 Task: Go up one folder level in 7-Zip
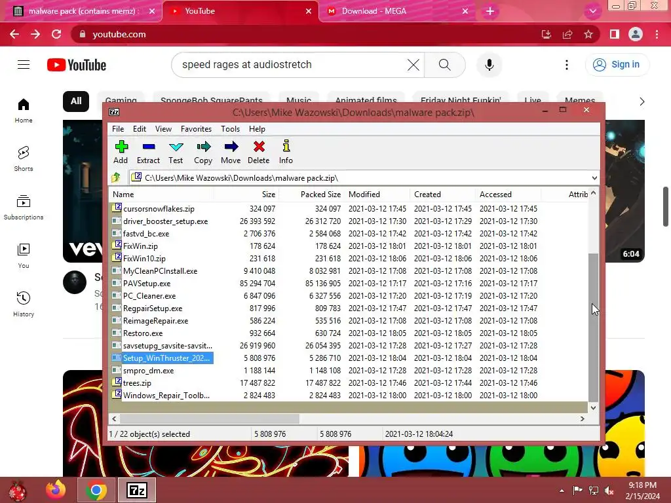point(116,177)
